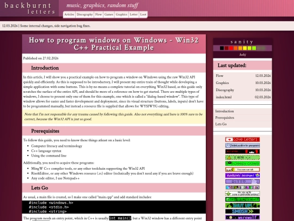Image resolution: width=294 pixels, height=221 pixels.
Task: Click the 'Using the command line' bullet
Action: tap(49, 156)
